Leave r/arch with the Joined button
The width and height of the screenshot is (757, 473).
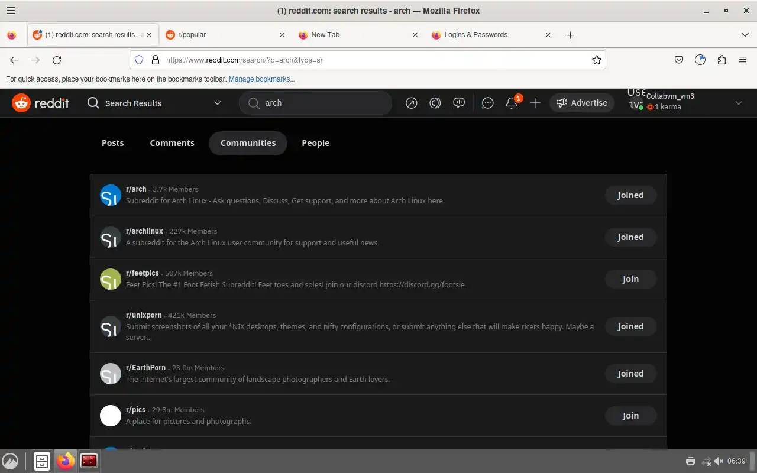point(630,195)
